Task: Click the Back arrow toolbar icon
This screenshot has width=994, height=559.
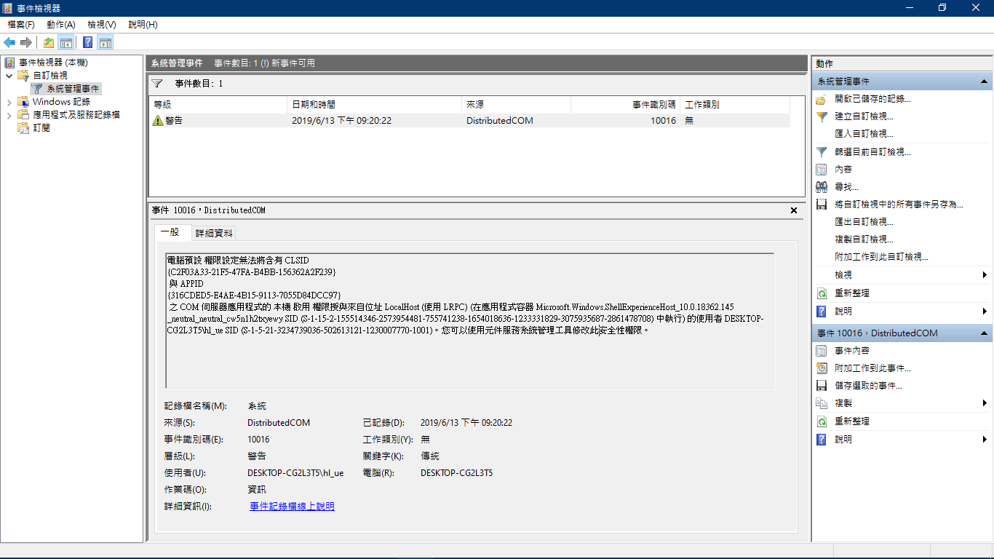Action: (x=9, y=42)
